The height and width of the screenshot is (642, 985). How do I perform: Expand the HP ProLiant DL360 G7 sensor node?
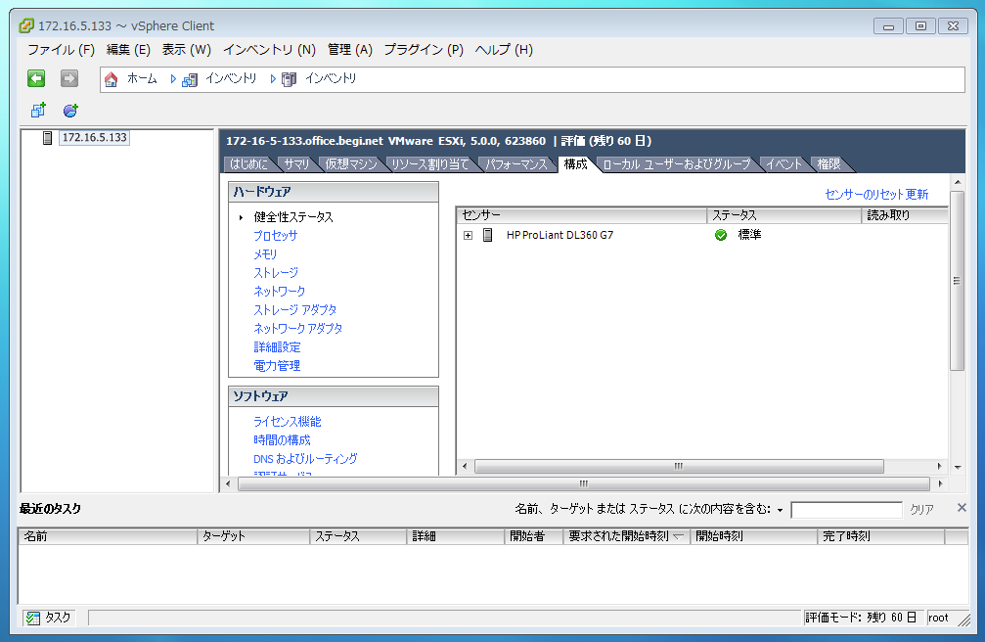pos(468,235)
